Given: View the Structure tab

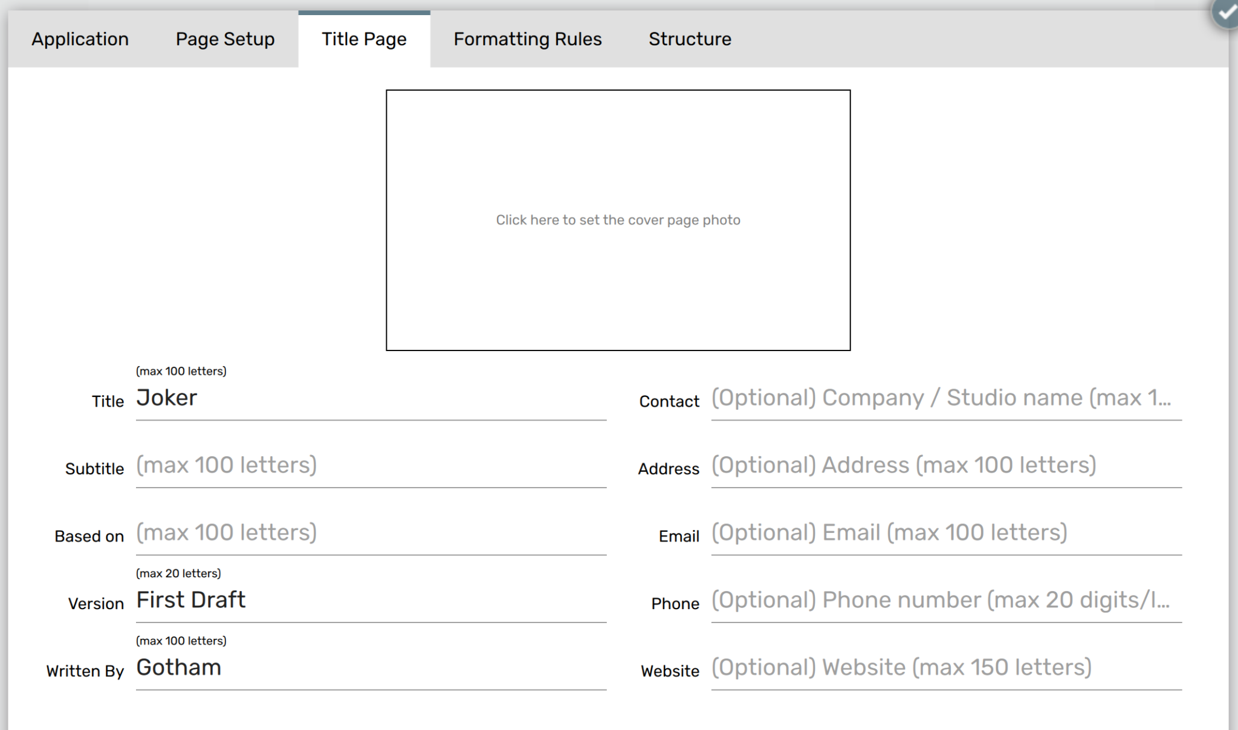Looking at the screenshot, I should click(690, 39).
